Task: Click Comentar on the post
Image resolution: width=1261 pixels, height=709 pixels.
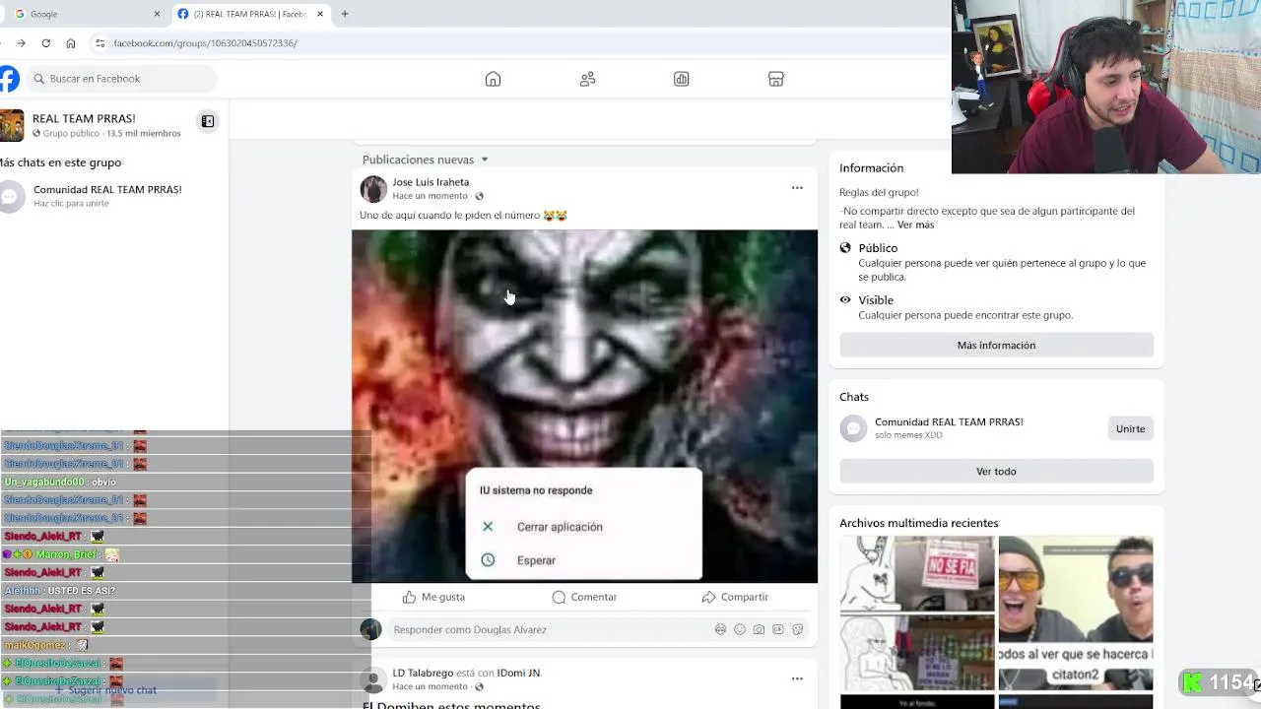Action: (584, 597)
